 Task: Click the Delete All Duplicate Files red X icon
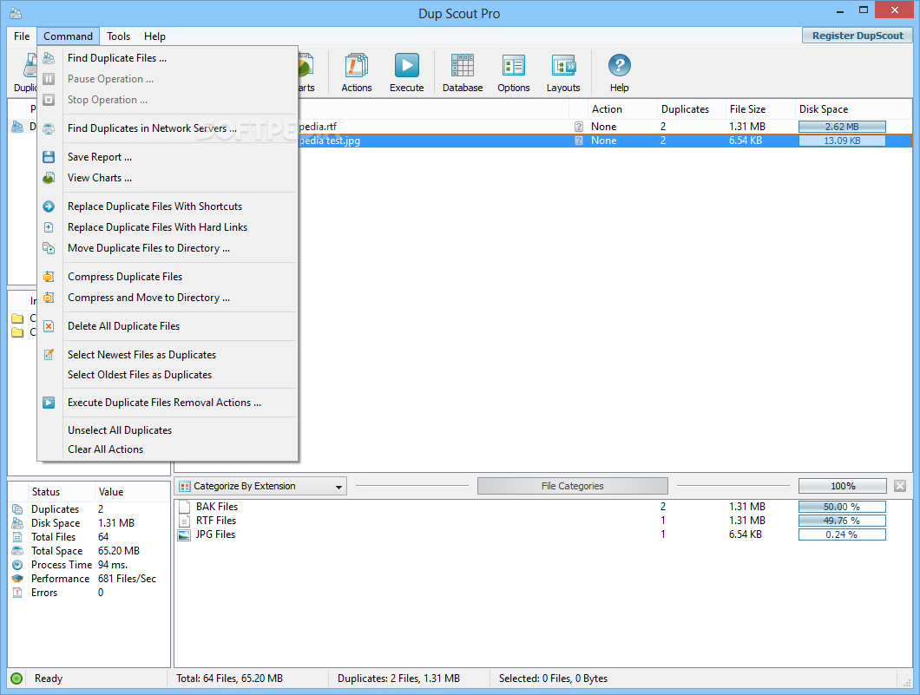tap(49, 326)
